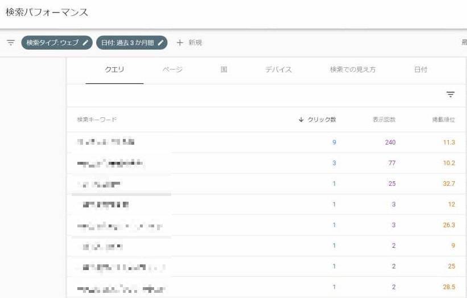Screen dimensions: 467x298
Task: Edit the 検索タイプ: ウェブ filter chip
Action: [57, 43]
